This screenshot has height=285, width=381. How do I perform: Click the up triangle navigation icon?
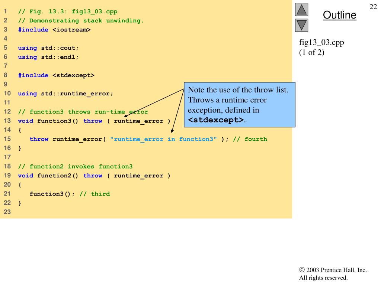click(x=302, y=10)
